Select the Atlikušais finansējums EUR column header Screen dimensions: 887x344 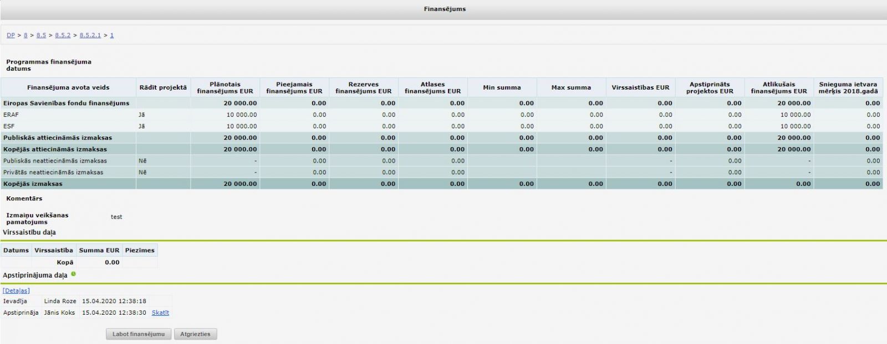coord(779,88)
